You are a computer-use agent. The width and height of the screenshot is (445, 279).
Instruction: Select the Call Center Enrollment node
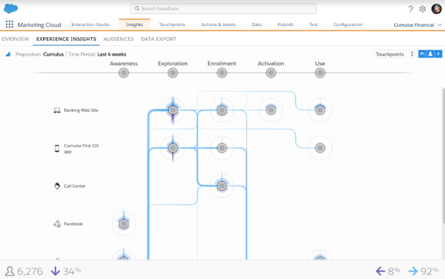pos(221,186)
